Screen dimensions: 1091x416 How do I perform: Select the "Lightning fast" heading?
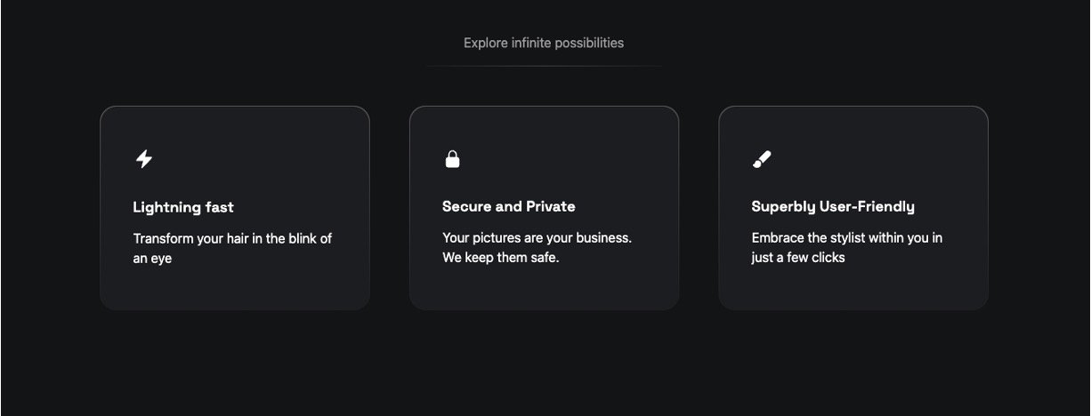183,207
